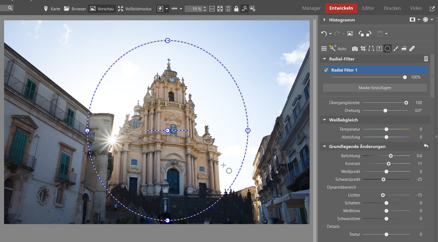Select the Retouching brush tool
438x242 pixels.
pos(396,49)
